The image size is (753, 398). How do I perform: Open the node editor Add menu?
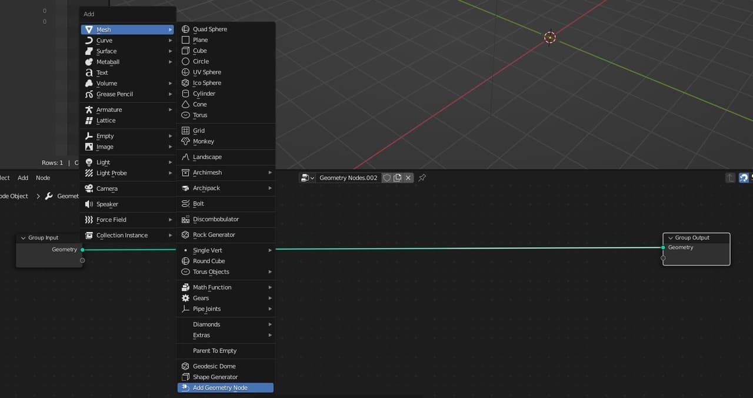click(23, 178)
